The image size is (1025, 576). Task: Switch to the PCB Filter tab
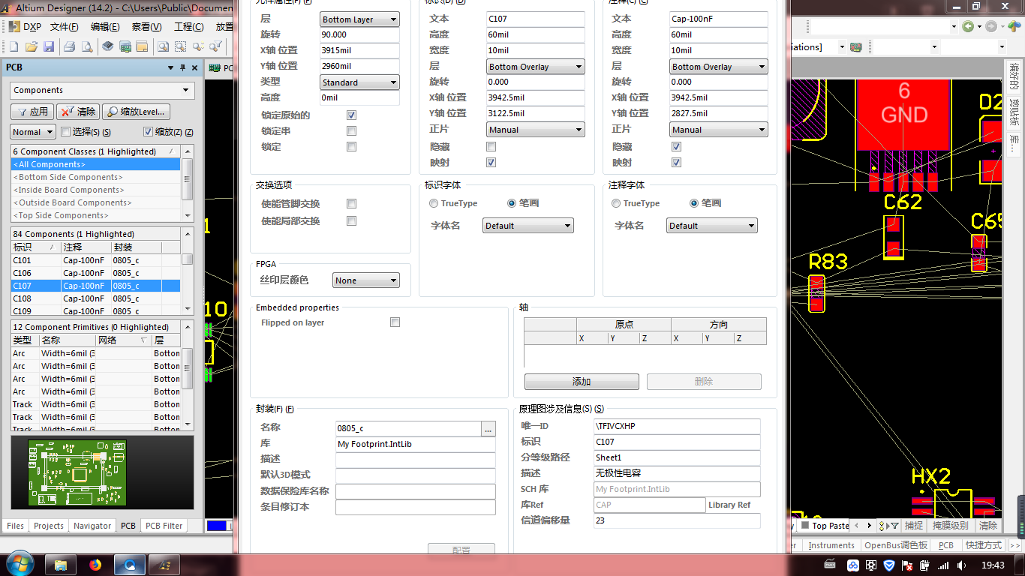(x=164, y=526)
